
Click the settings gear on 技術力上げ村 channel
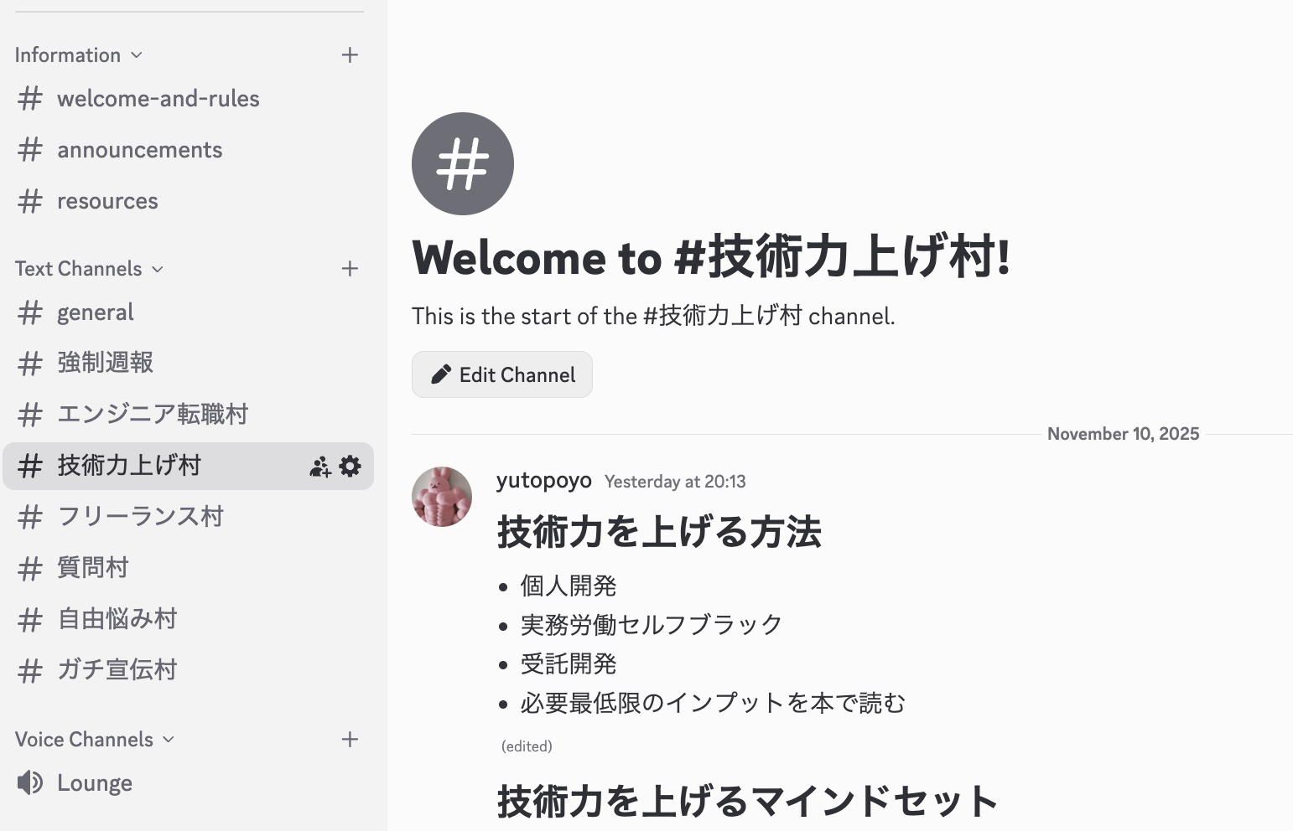[351, 467]
